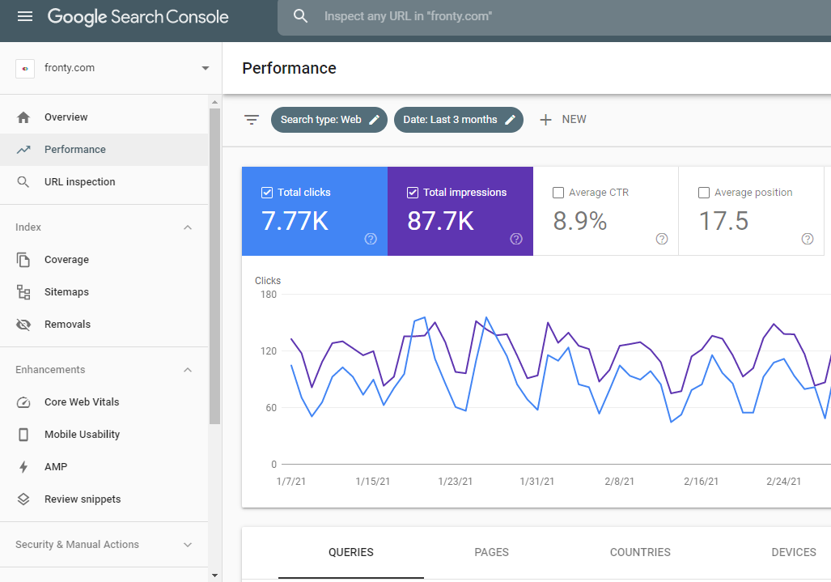Click the 1/23/21 date axis label
The height and width of the screenshot is (582, 831).
click(456, 482)
